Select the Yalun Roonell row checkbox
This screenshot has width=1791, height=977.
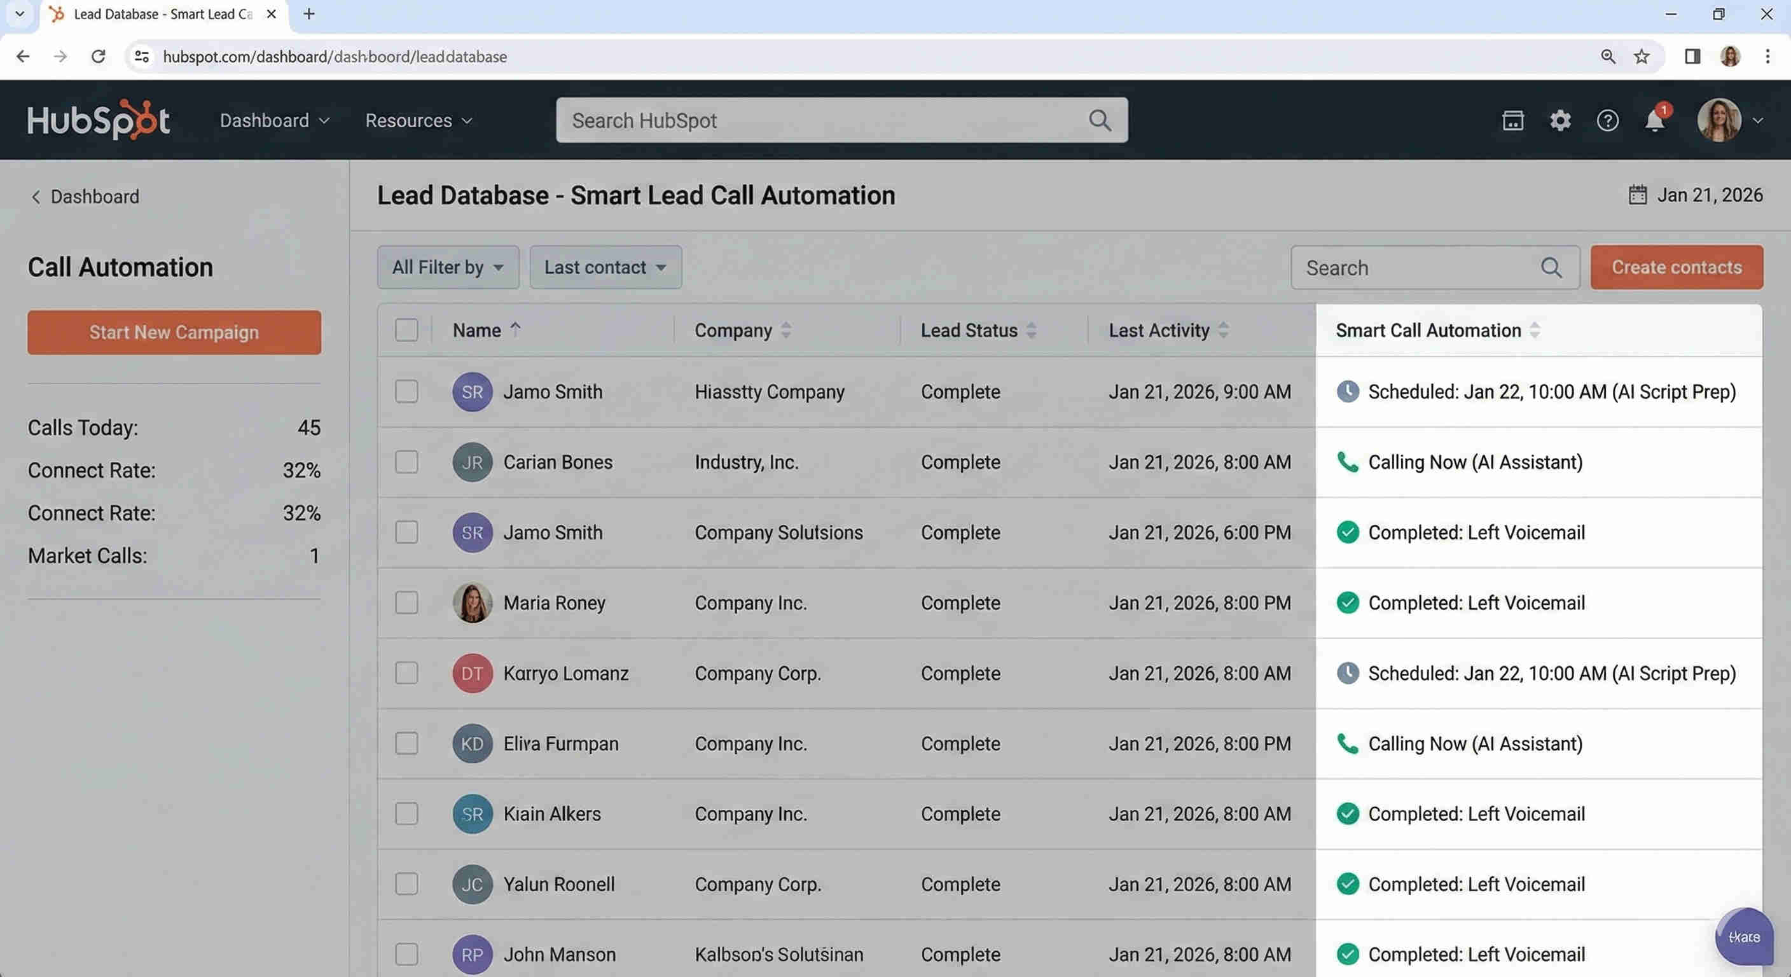407,884
